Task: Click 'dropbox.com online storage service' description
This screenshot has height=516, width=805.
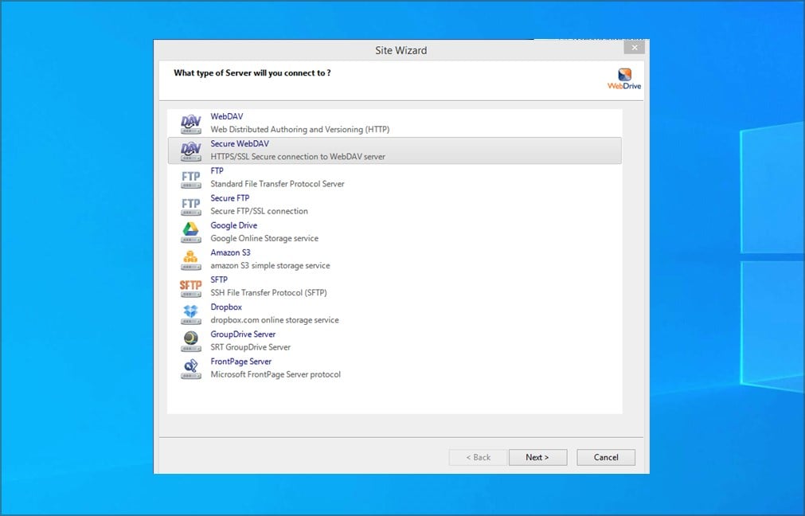Action: [x=275, y=320]
